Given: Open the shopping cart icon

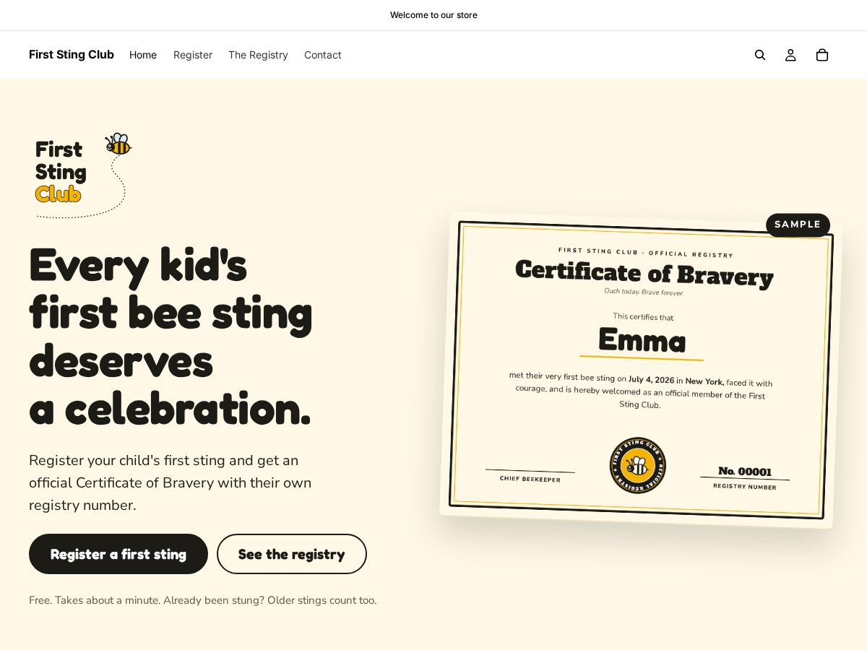Looking at the screenshot, I should point(822,55).
